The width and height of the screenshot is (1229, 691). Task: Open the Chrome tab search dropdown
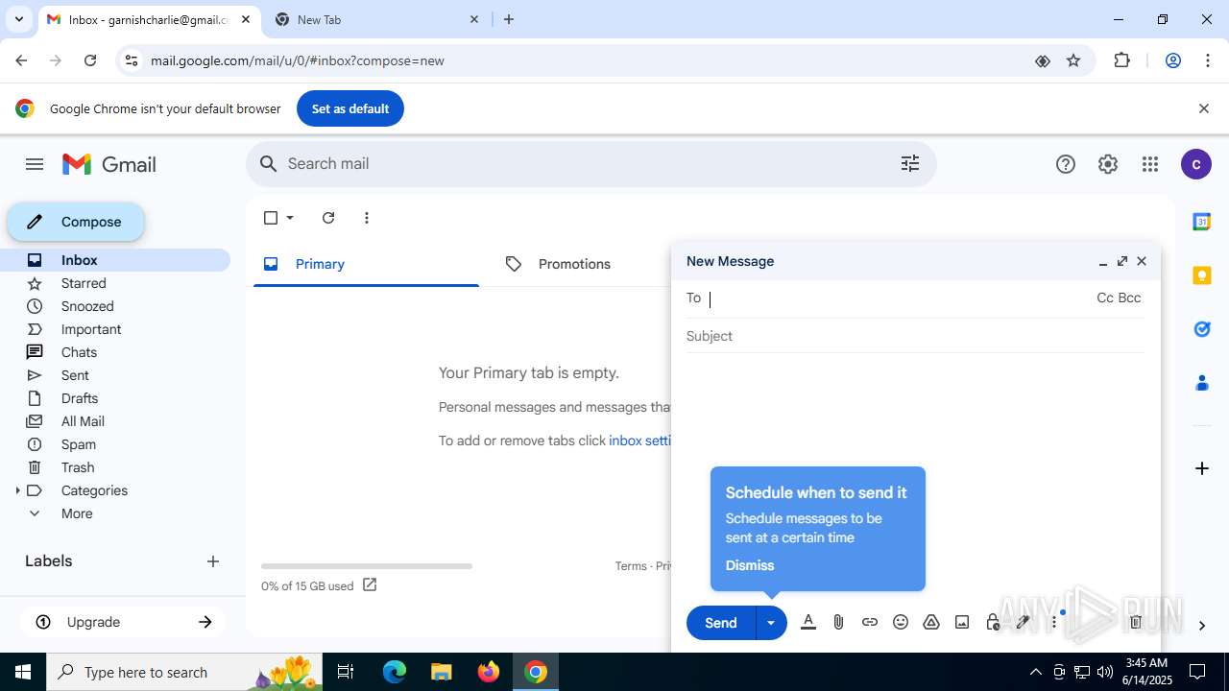18,19
